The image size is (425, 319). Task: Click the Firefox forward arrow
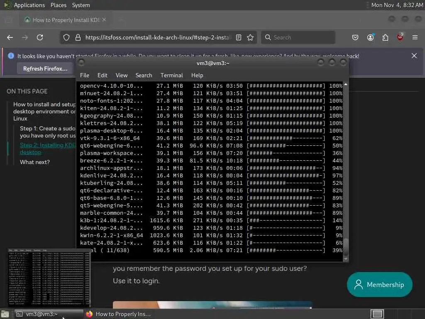coord(25,37)
